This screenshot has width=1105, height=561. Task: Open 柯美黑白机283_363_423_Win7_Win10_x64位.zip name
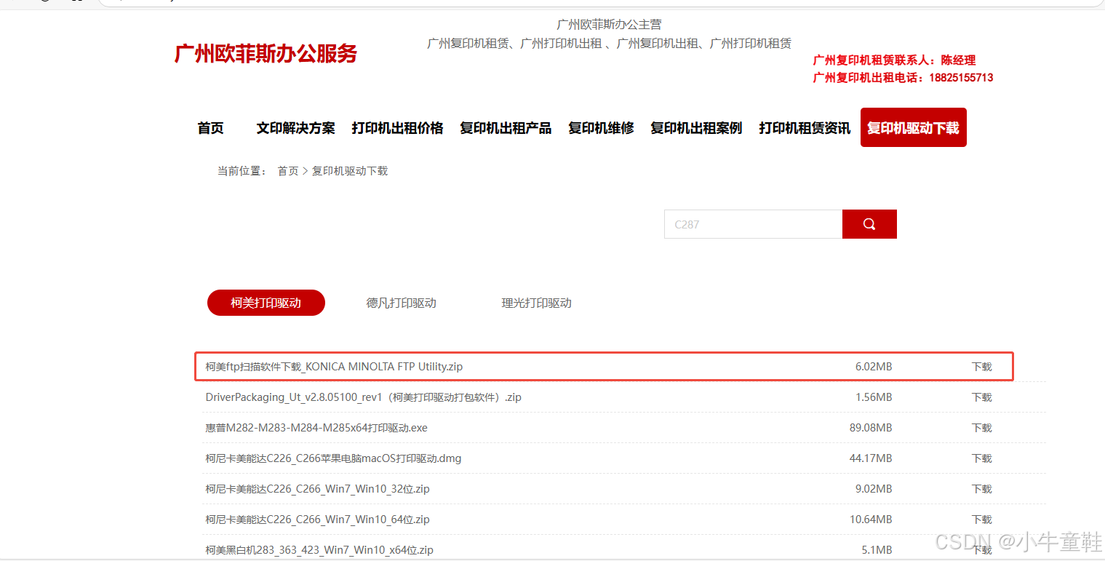(319, 550)
